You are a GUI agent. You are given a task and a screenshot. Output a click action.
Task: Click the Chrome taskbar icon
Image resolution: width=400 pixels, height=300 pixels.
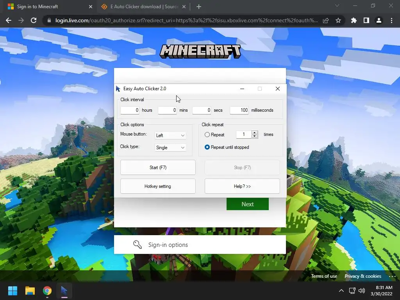[x=47, y=291]
